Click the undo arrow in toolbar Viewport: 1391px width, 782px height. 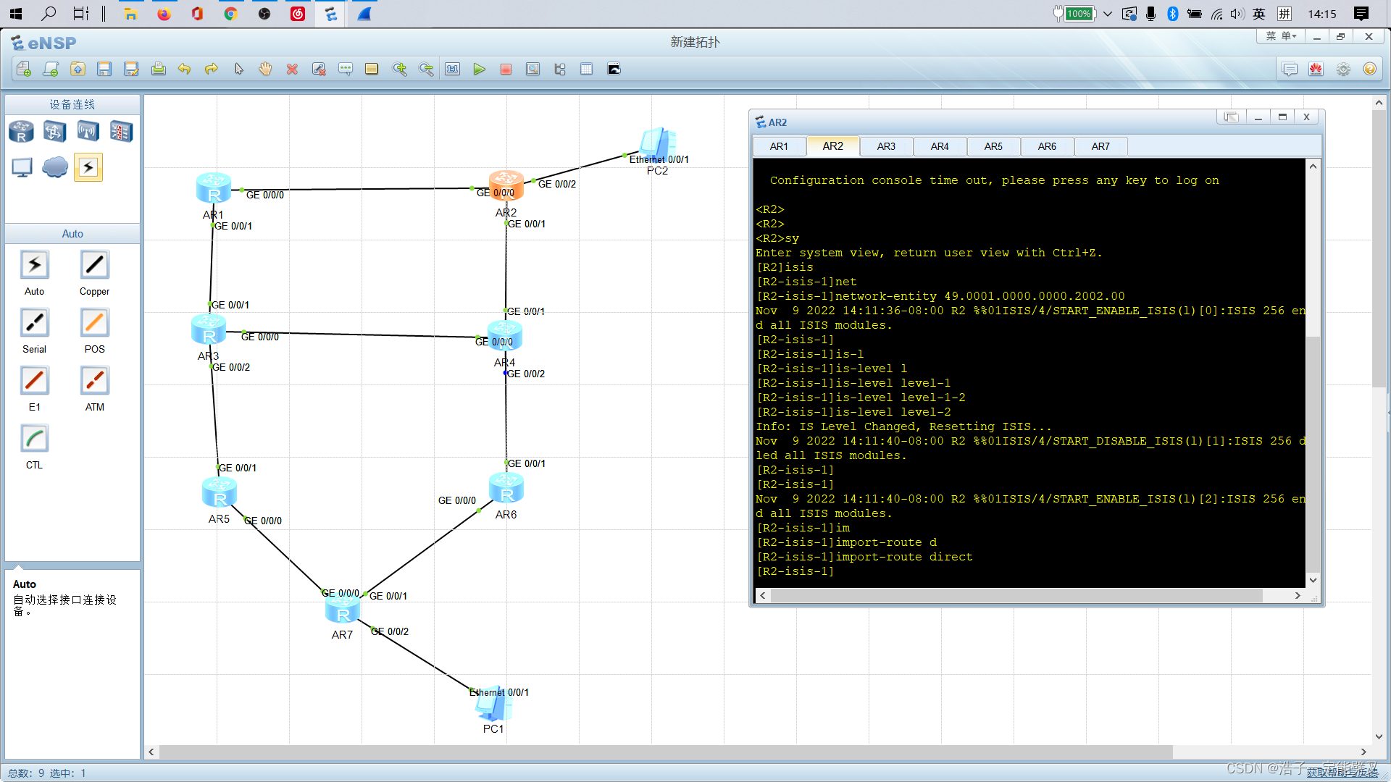coord(184,69)
